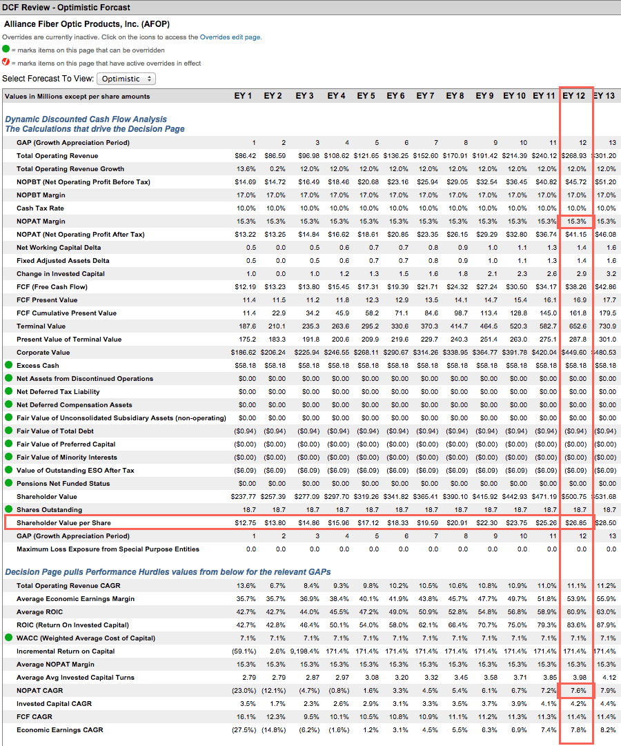Click the EY 2 column header

click(x=273, y=96)
